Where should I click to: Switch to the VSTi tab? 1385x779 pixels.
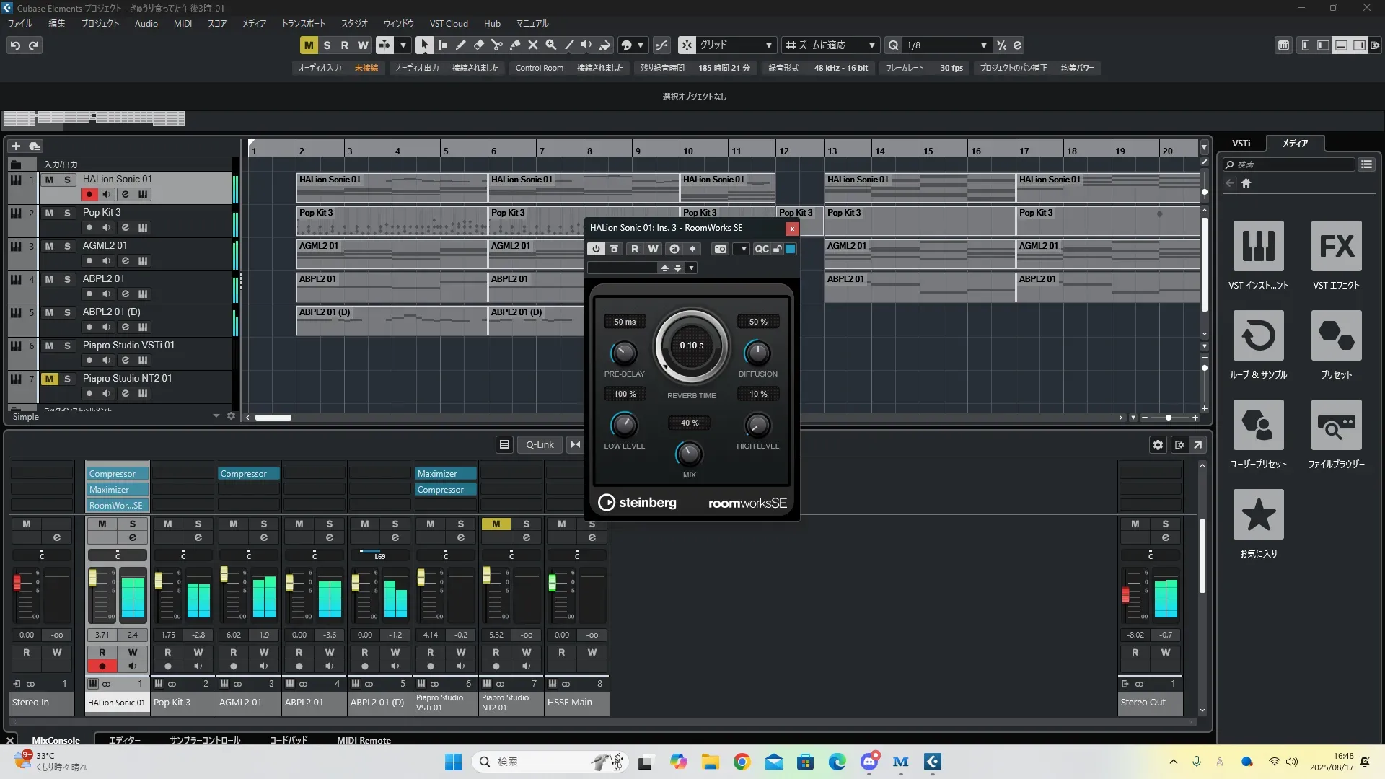click(x=1241, y=144)
